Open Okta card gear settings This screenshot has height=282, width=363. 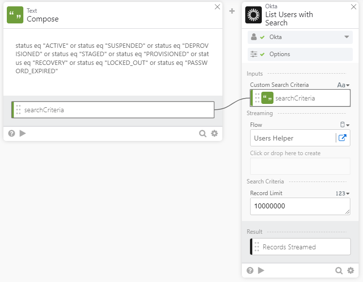pos(351,270)
